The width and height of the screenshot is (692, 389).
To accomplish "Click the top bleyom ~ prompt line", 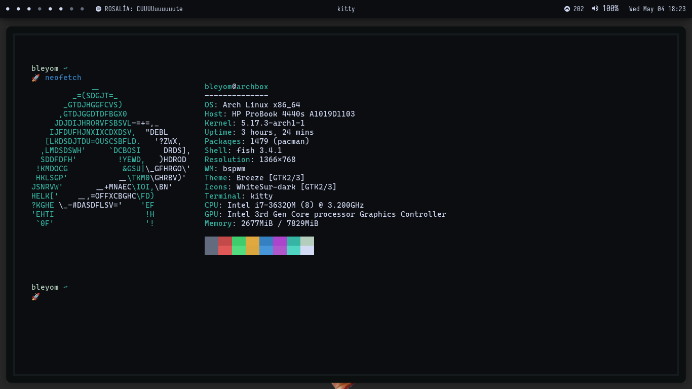I will 50,68.
